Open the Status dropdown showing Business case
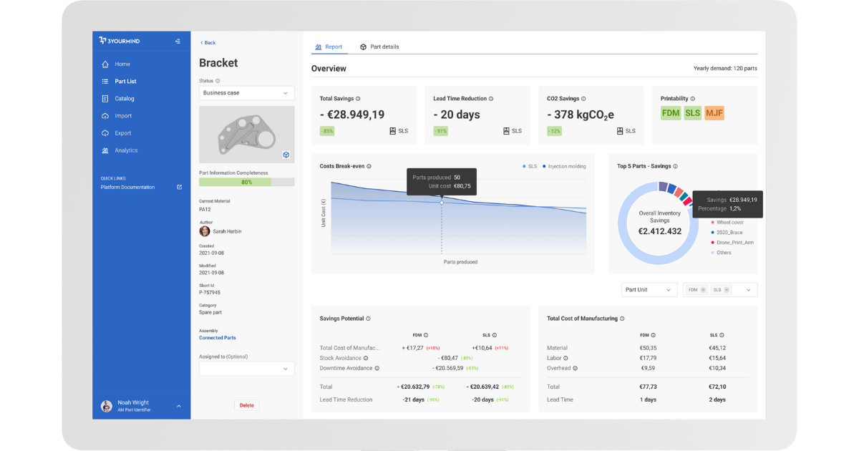 [x=246, y=93]
